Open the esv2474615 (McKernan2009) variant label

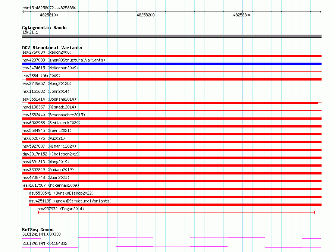pos(50,68)
